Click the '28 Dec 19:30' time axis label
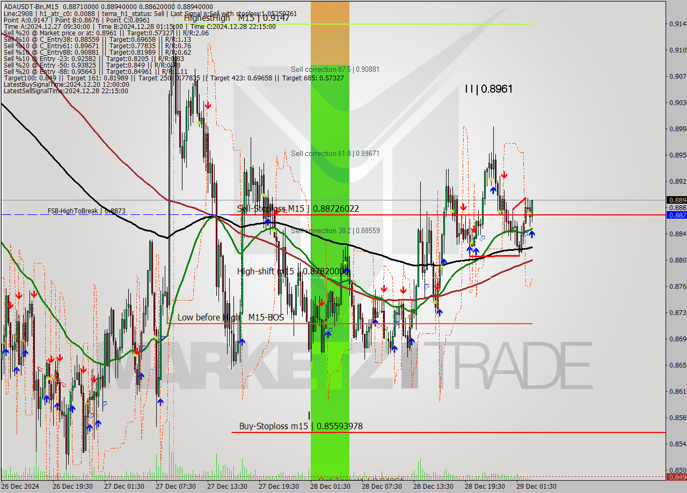The image size is (687, 493). [x=485, y=487]
